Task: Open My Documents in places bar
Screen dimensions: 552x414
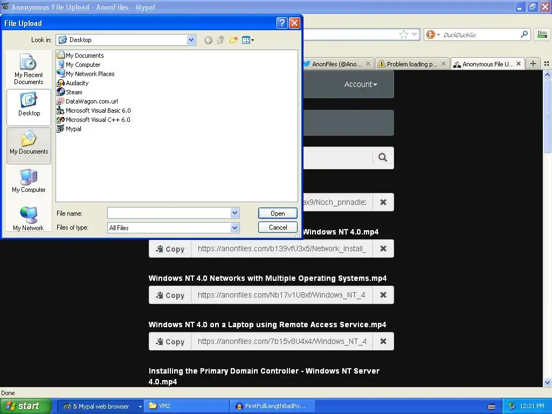Action: (x=29, y=146)
